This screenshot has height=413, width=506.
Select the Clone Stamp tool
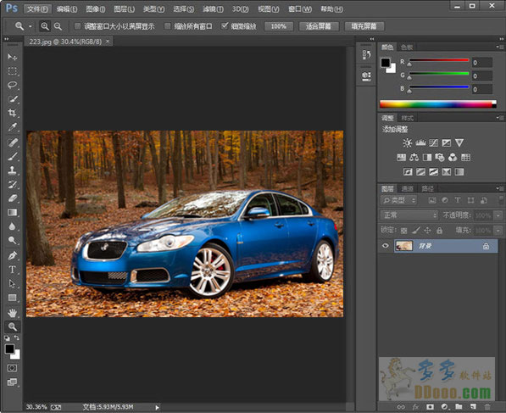(x=12, y=170)
